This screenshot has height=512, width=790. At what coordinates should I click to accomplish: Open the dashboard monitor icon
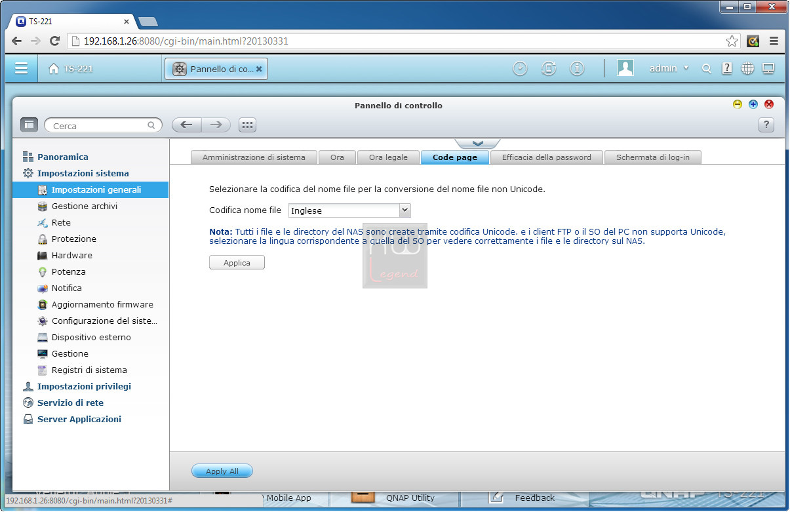[x=768, y=68]
